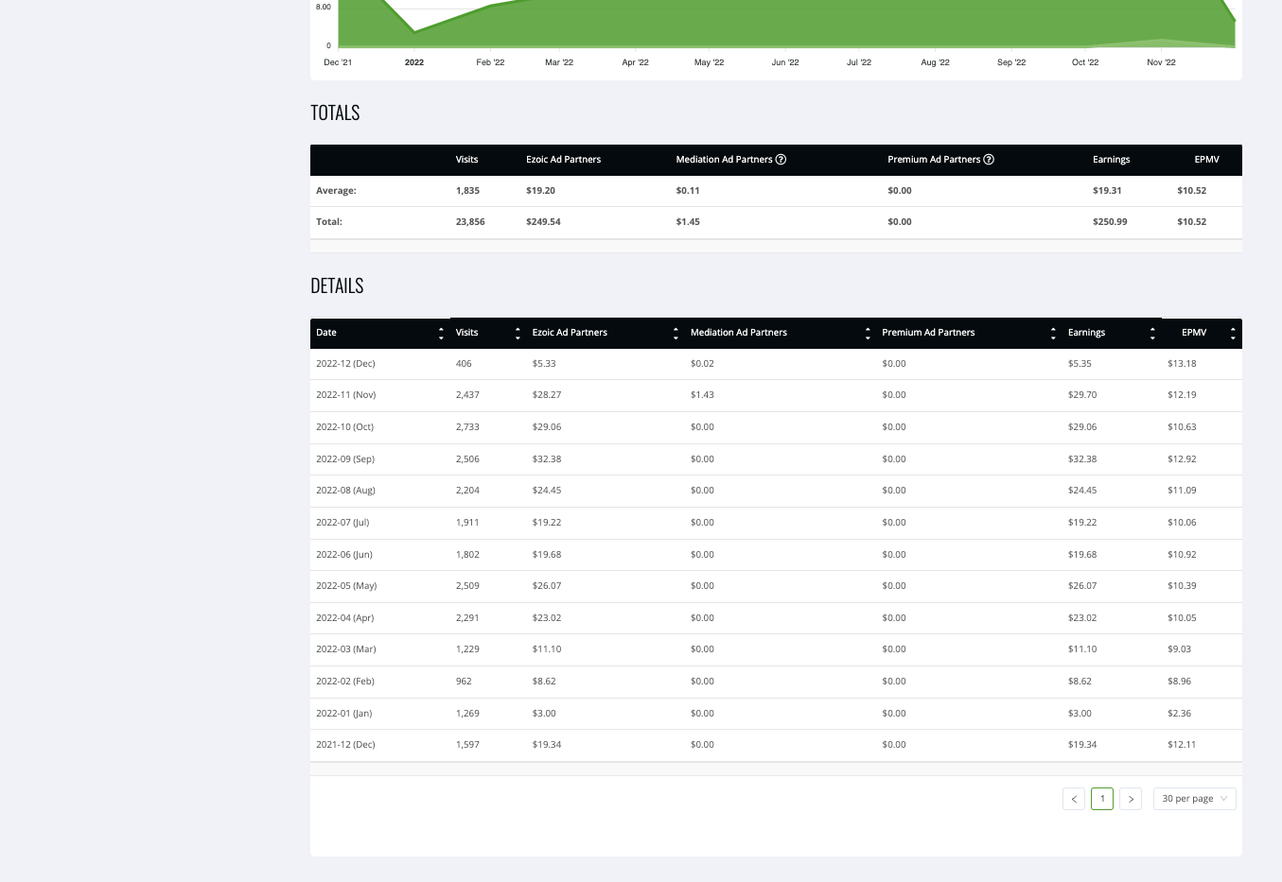1282x882 pixels.
Task: Open the 30 per page dropdown
Action: coord(1195,799)
